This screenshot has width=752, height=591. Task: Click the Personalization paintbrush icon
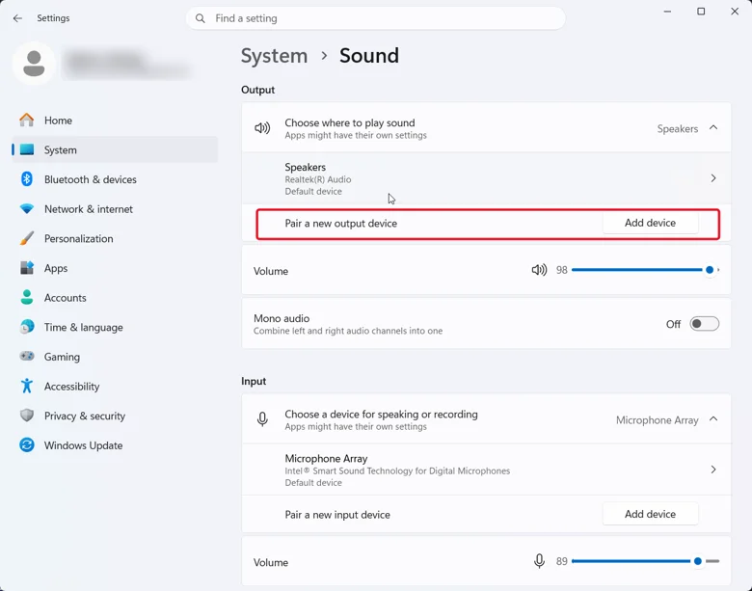pyautogui.click(x=27, y=238)
